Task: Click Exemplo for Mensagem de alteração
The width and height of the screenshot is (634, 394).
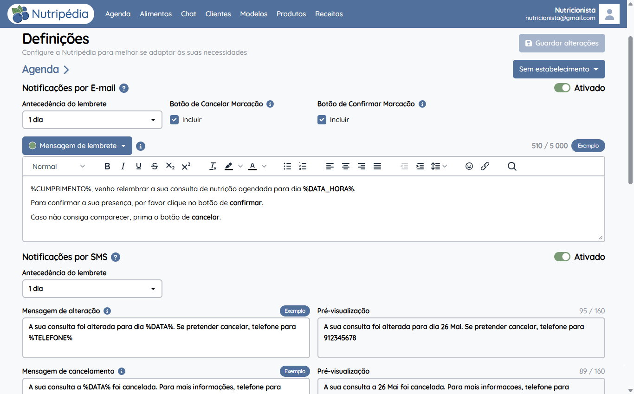Action: [295, 311]
